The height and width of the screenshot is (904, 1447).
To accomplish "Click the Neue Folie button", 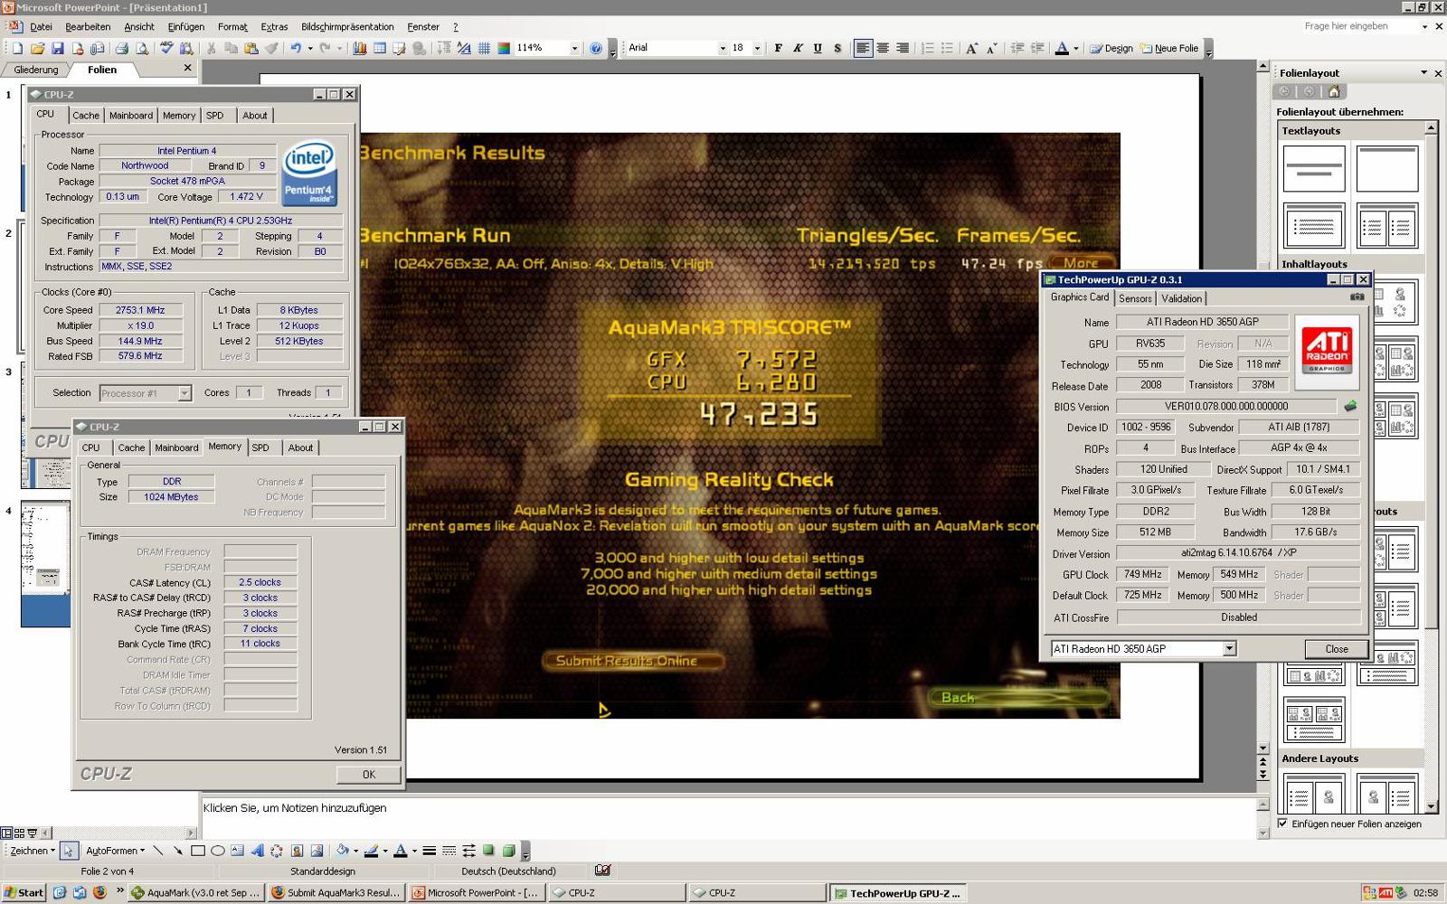I will [x=1169, y=49].
